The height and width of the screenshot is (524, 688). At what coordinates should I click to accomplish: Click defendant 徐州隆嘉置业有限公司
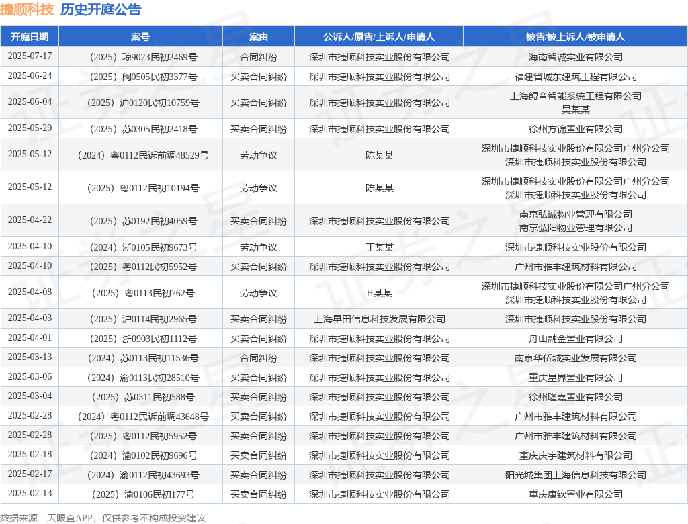576,397
